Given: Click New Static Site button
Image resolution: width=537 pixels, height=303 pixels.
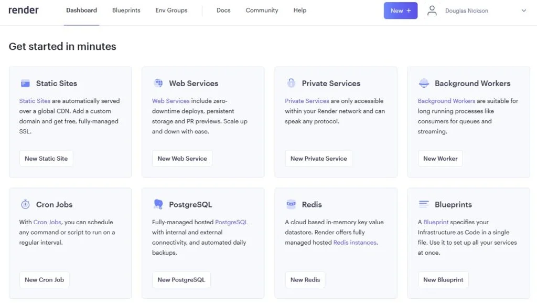Looking at the screenshot, I should [46, 159].
